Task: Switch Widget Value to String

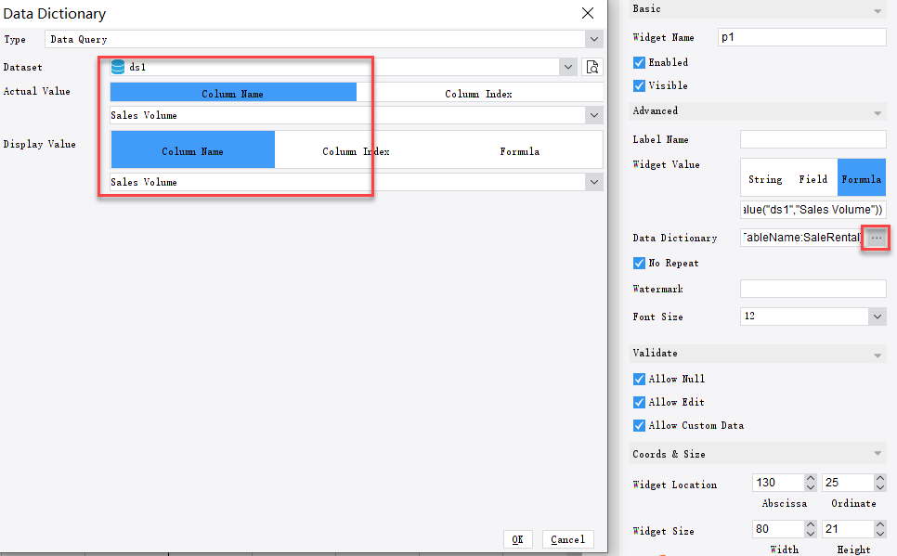Action: 765,179
